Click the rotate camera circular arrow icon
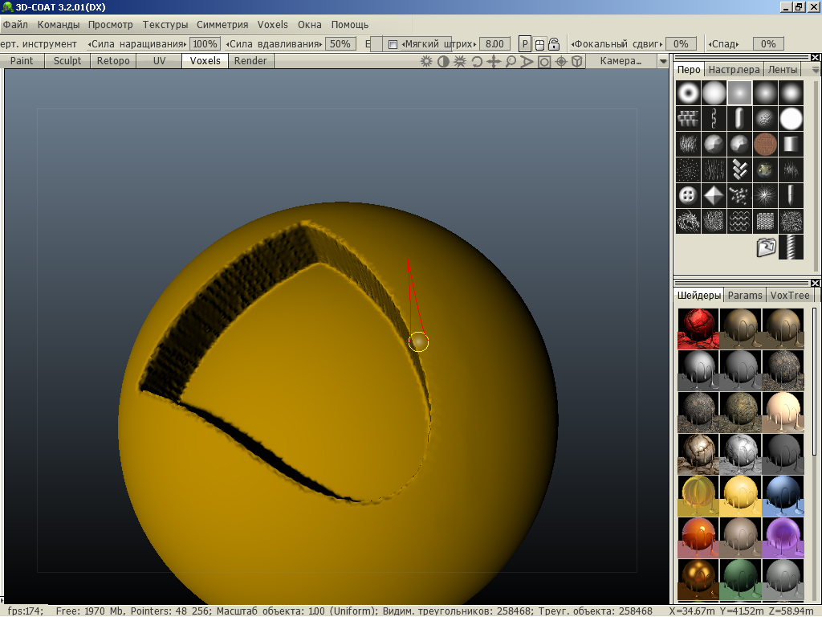Image resolution: width=822 pixels, height=617 pixels. click(477, 62)
